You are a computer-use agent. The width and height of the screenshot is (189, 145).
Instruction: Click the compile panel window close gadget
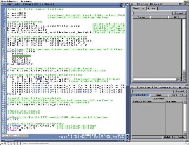point(132,87)
